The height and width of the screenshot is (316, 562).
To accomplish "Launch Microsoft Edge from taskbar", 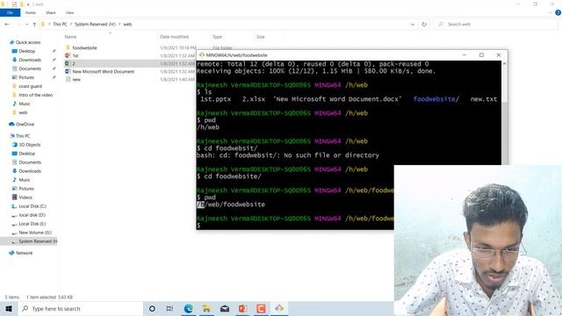I will (188, 308).
